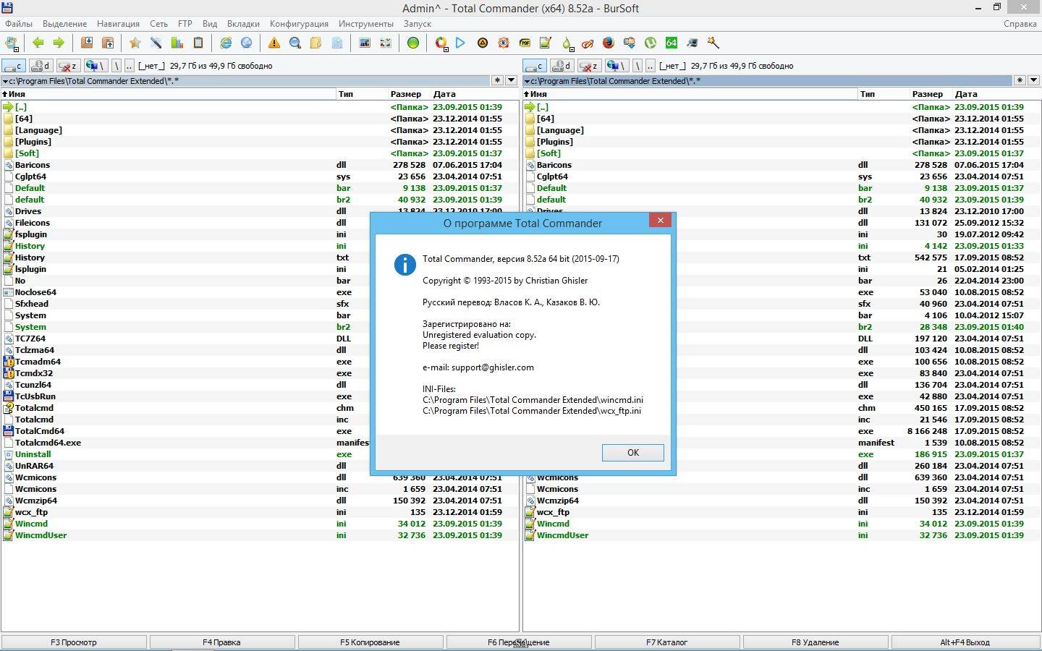Click the F8 Удаление button
The image size is (1042, 651).
tap(815, 642)
